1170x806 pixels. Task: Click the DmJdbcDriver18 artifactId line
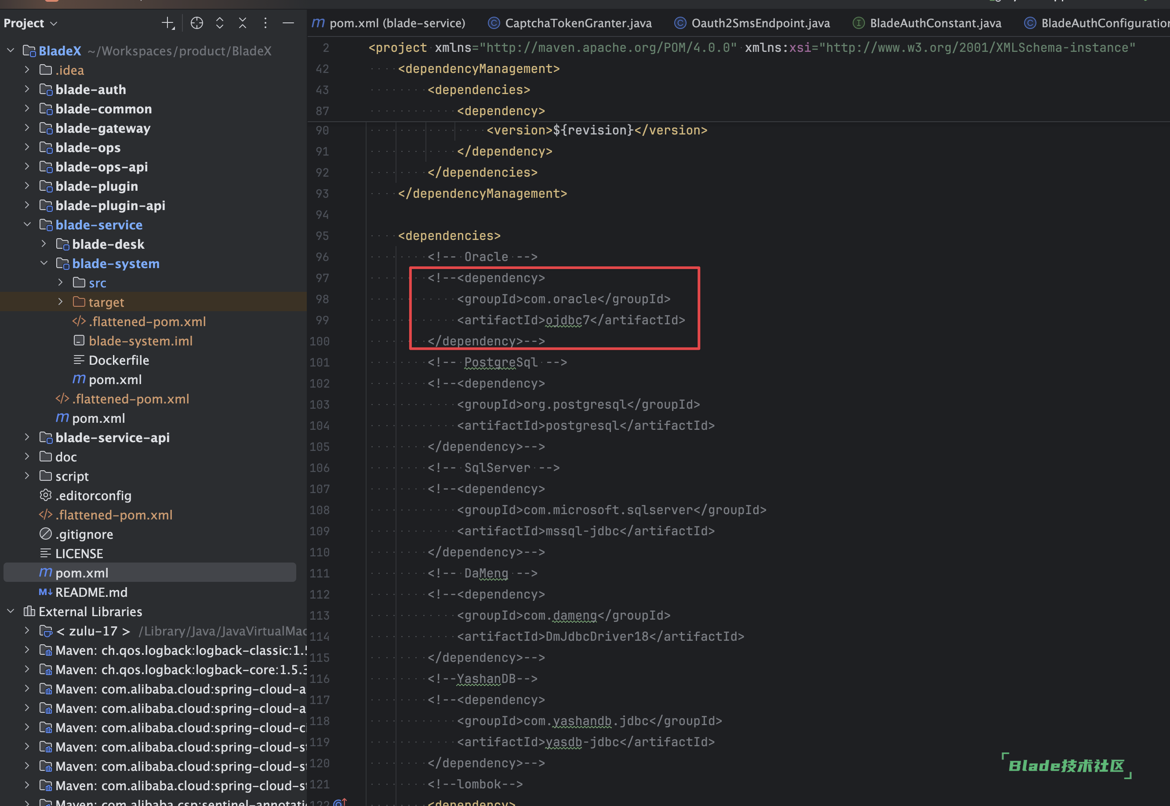click(x=600, y=636)
